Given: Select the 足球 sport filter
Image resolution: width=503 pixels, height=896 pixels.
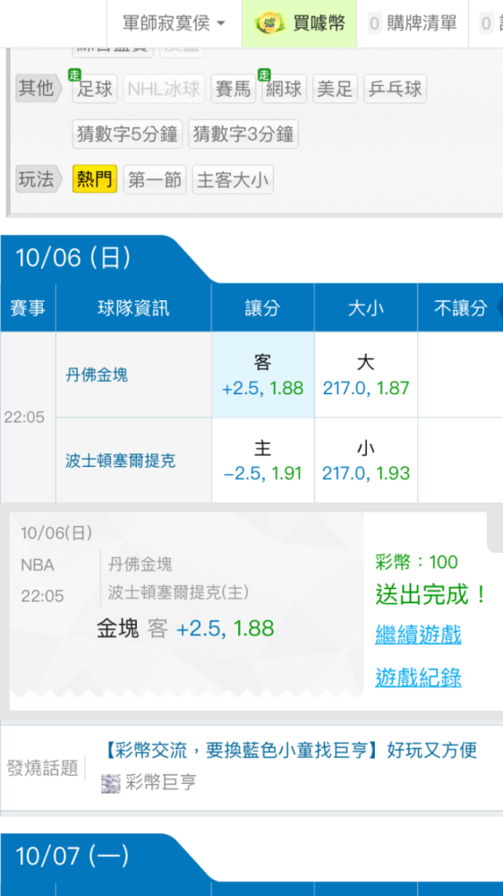Looking at the screenshot, I should click(95, 89).
